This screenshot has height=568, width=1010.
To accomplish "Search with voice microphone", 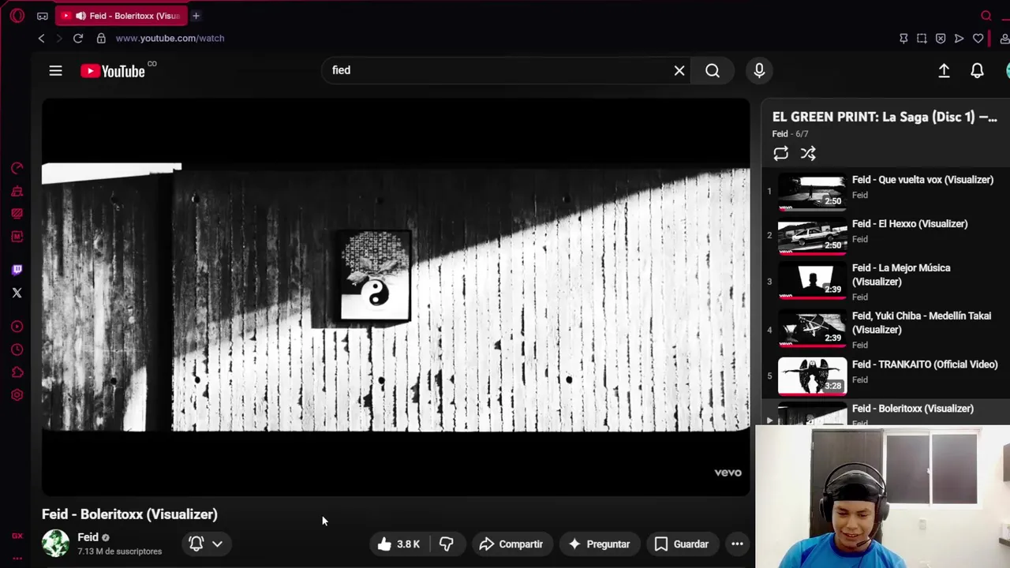I will 759,70.
